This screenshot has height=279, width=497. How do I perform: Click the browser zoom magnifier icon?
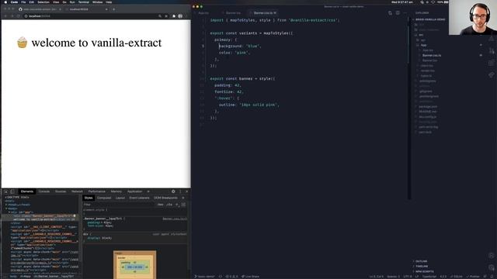click(160, 15)
